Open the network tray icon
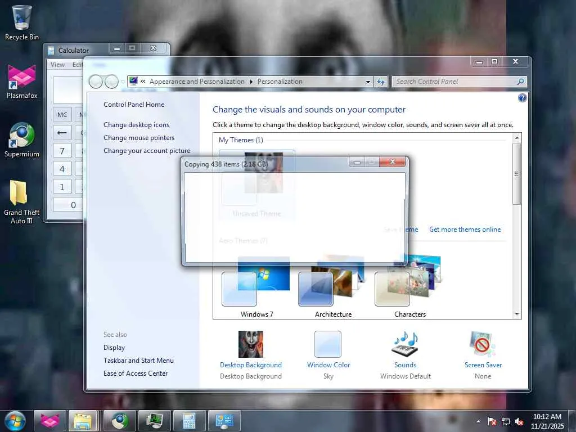Image resolution: width=576 pixels, height=432 pixels. pos(506,421)
